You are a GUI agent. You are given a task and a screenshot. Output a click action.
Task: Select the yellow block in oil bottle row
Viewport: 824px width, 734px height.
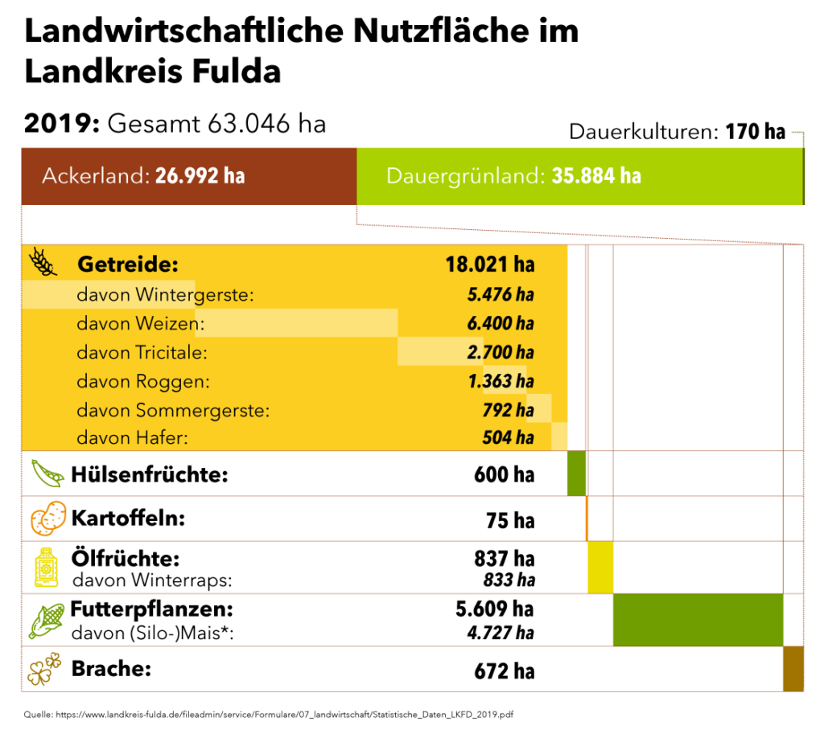[x=600, y=568]
